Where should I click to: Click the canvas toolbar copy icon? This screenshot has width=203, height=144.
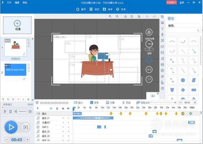[x=132, y=16]
